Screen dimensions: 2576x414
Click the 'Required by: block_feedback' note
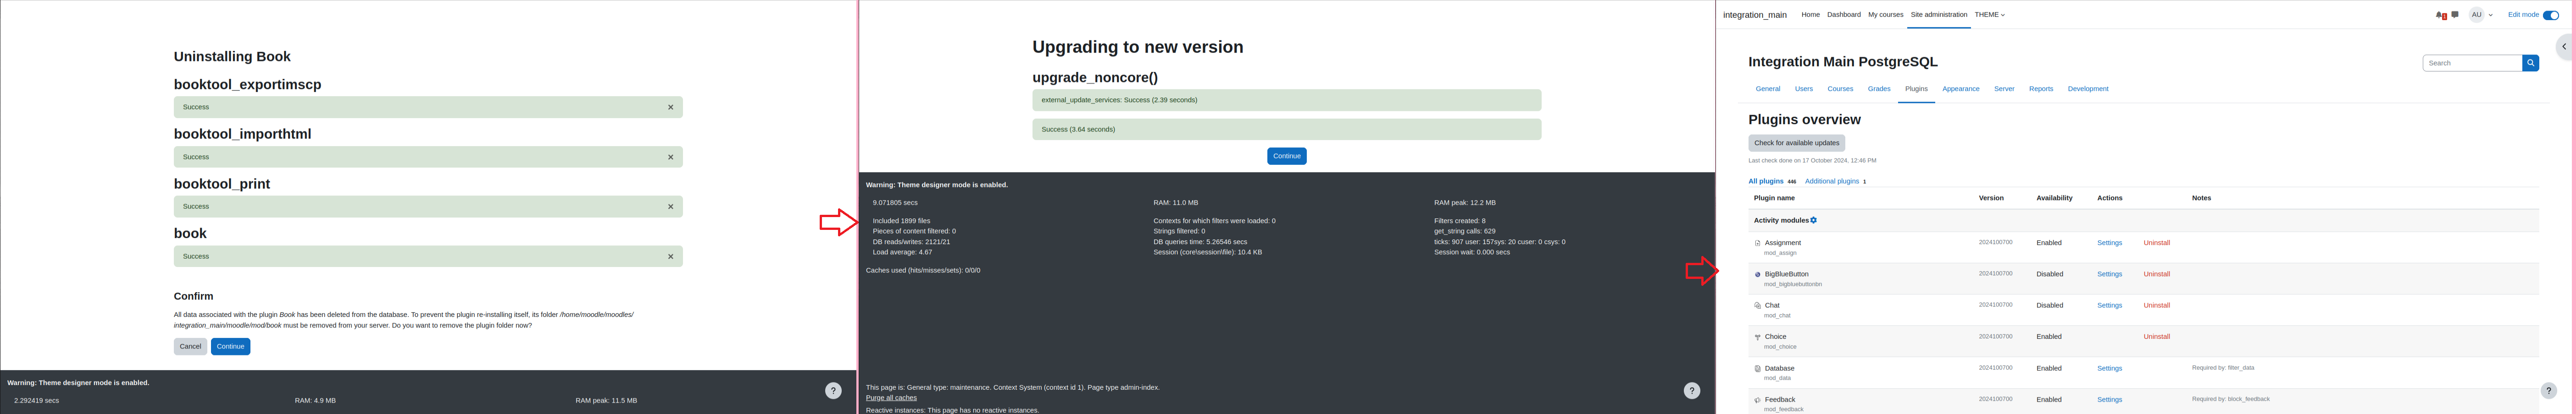pos(2230,399)
